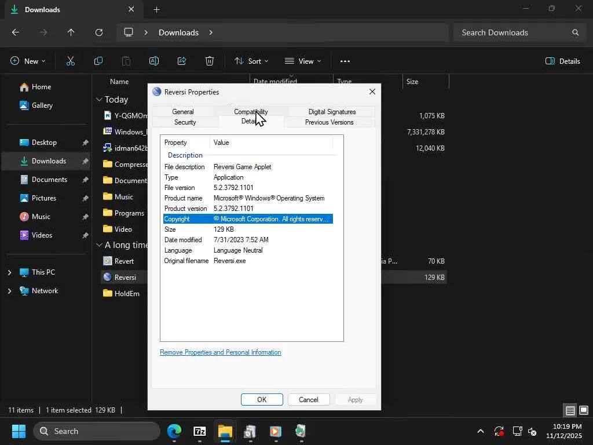Click the clock and date in taskbar
This screenshot has width=593, height=445.
pos(563,431)
